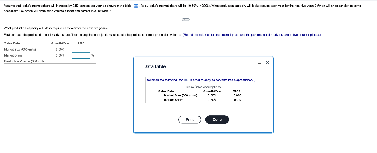The width and height of the screenshot is (377, 153).
Task: Click the blue rounding instruction text
Action: 252,35
